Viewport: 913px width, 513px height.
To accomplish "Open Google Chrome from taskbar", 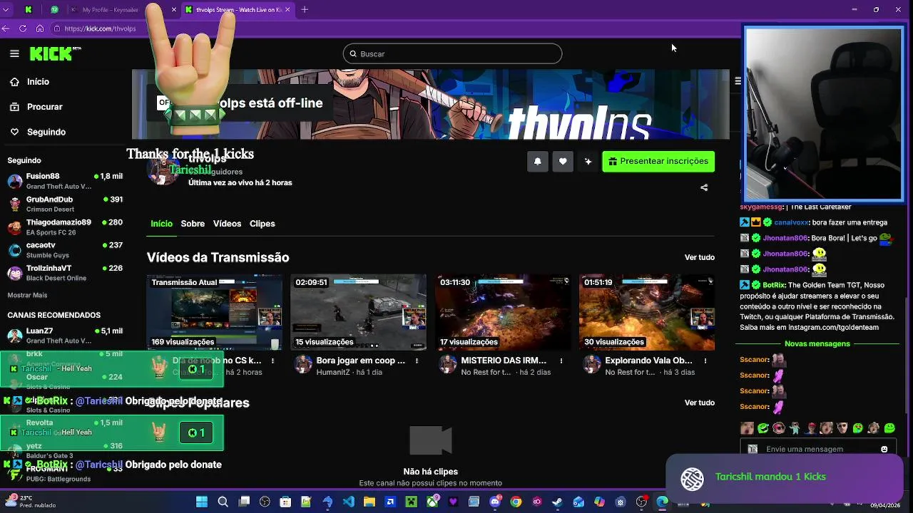I will pyautogui.click(x=516, y=502).
